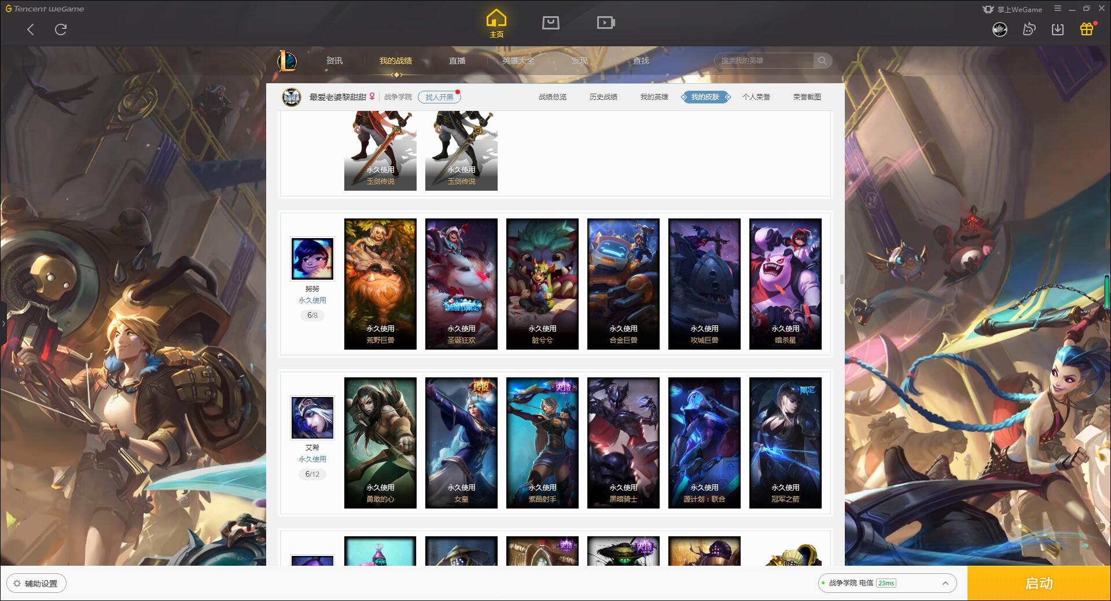This screenshot has height=601, width=1111.
Task: Open the flame mascot community icon
Action: point(1029,29)
